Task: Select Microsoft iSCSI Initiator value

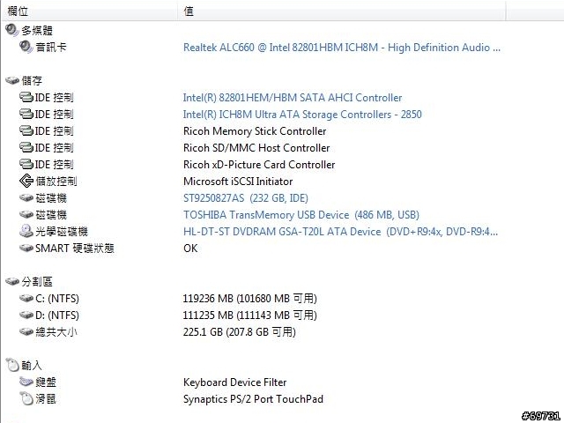Action: (x=238, y=182)
